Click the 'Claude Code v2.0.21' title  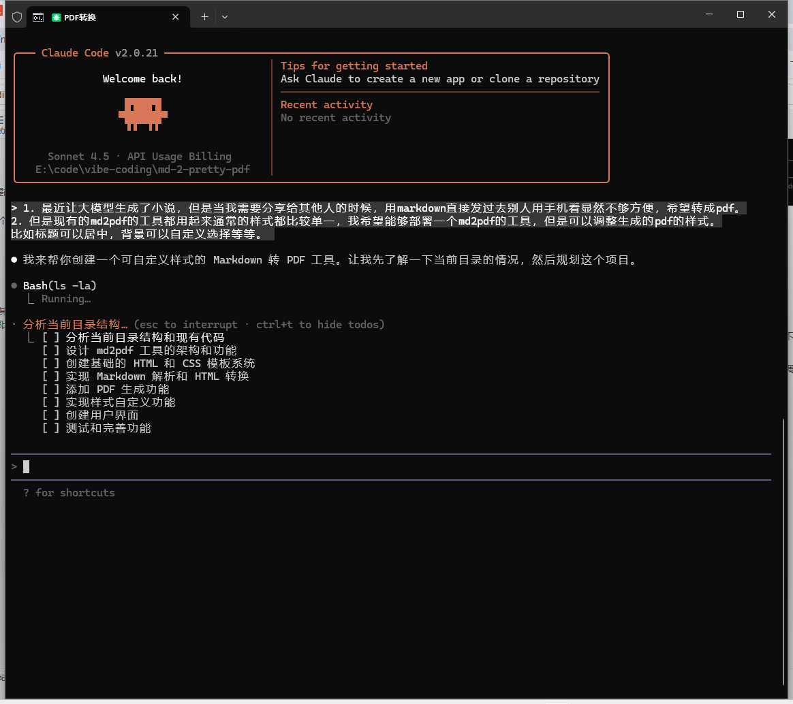99,52
